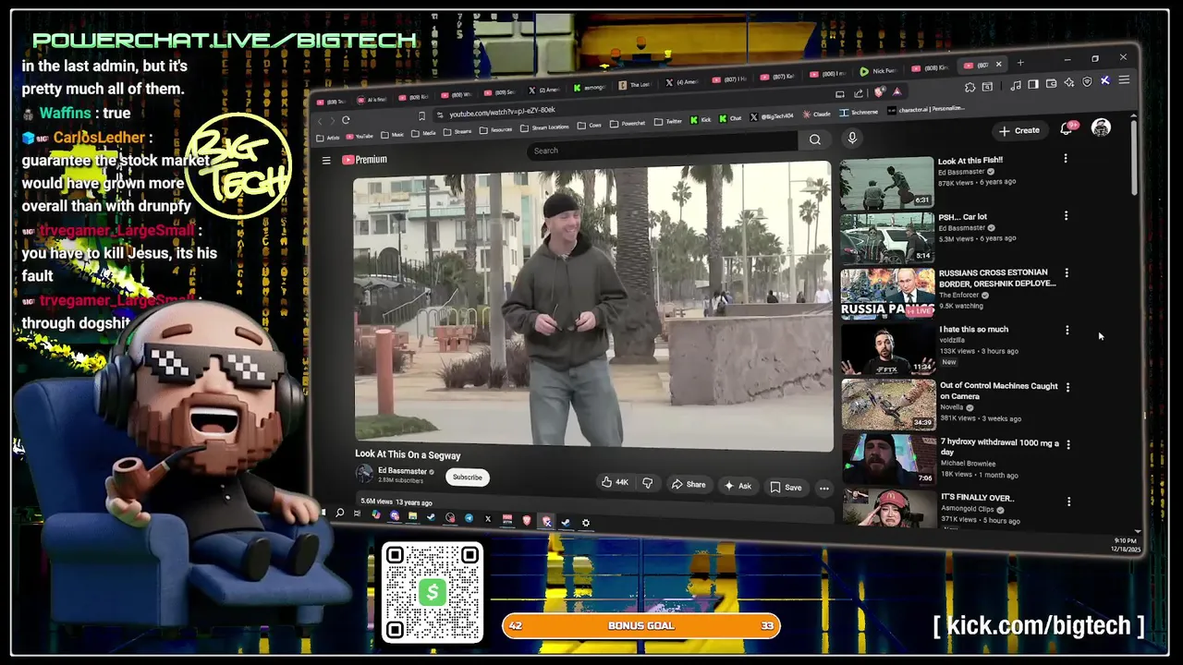Open the Brave Shields lion icon
The image size is (1183, 665).
(879, 92)
